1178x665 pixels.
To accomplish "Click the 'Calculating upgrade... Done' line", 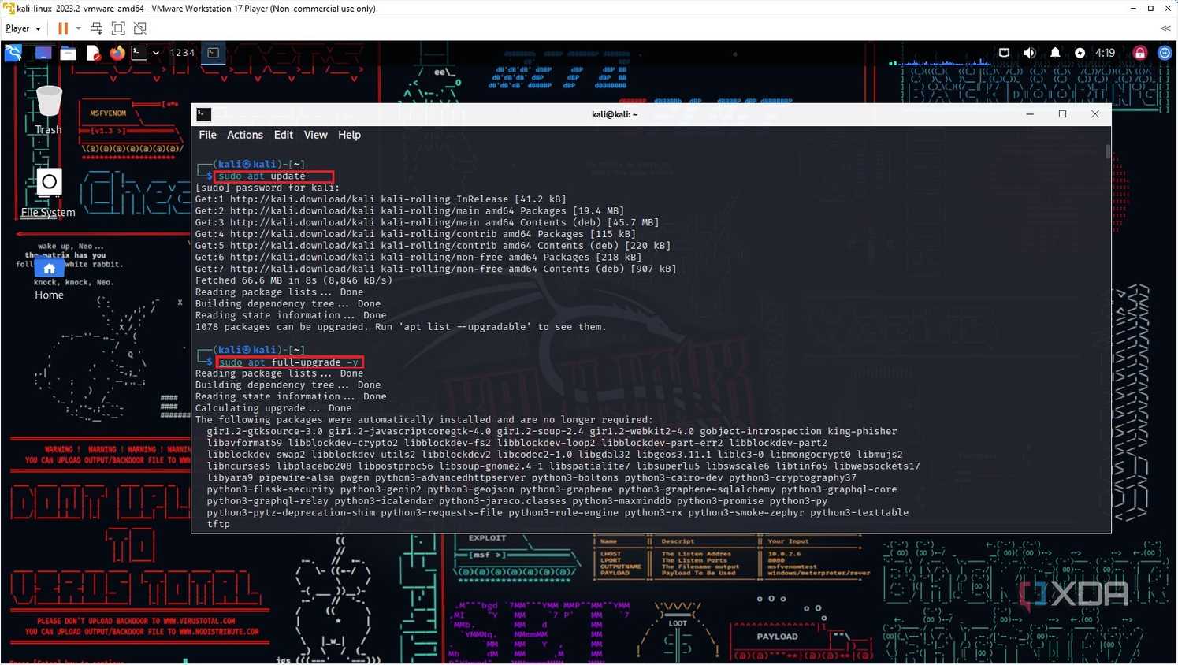I will click(273, 408).
